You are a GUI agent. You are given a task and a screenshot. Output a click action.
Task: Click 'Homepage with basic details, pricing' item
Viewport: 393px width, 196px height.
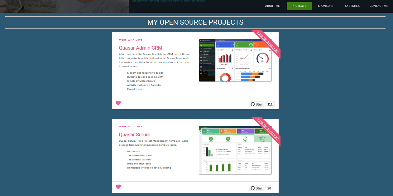tap(149, 168)
